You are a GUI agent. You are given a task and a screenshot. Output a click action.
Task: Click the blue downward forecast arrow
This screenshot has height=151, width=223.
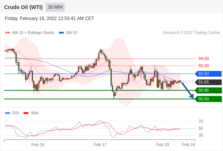click(x=188, y=90)
